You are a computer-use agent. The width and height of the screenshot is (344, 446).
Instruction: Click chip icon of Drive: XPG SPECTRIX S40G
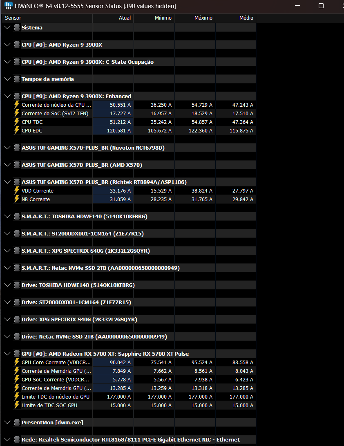click(17, 319)
